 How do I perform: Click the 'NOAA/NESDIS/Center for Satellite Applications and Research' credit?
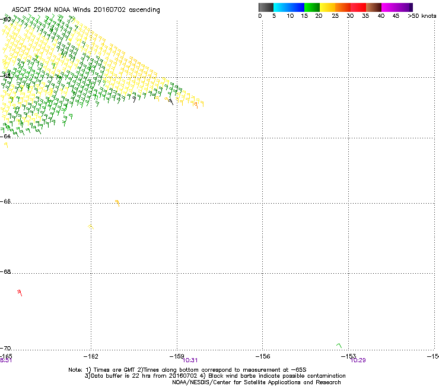256,382
